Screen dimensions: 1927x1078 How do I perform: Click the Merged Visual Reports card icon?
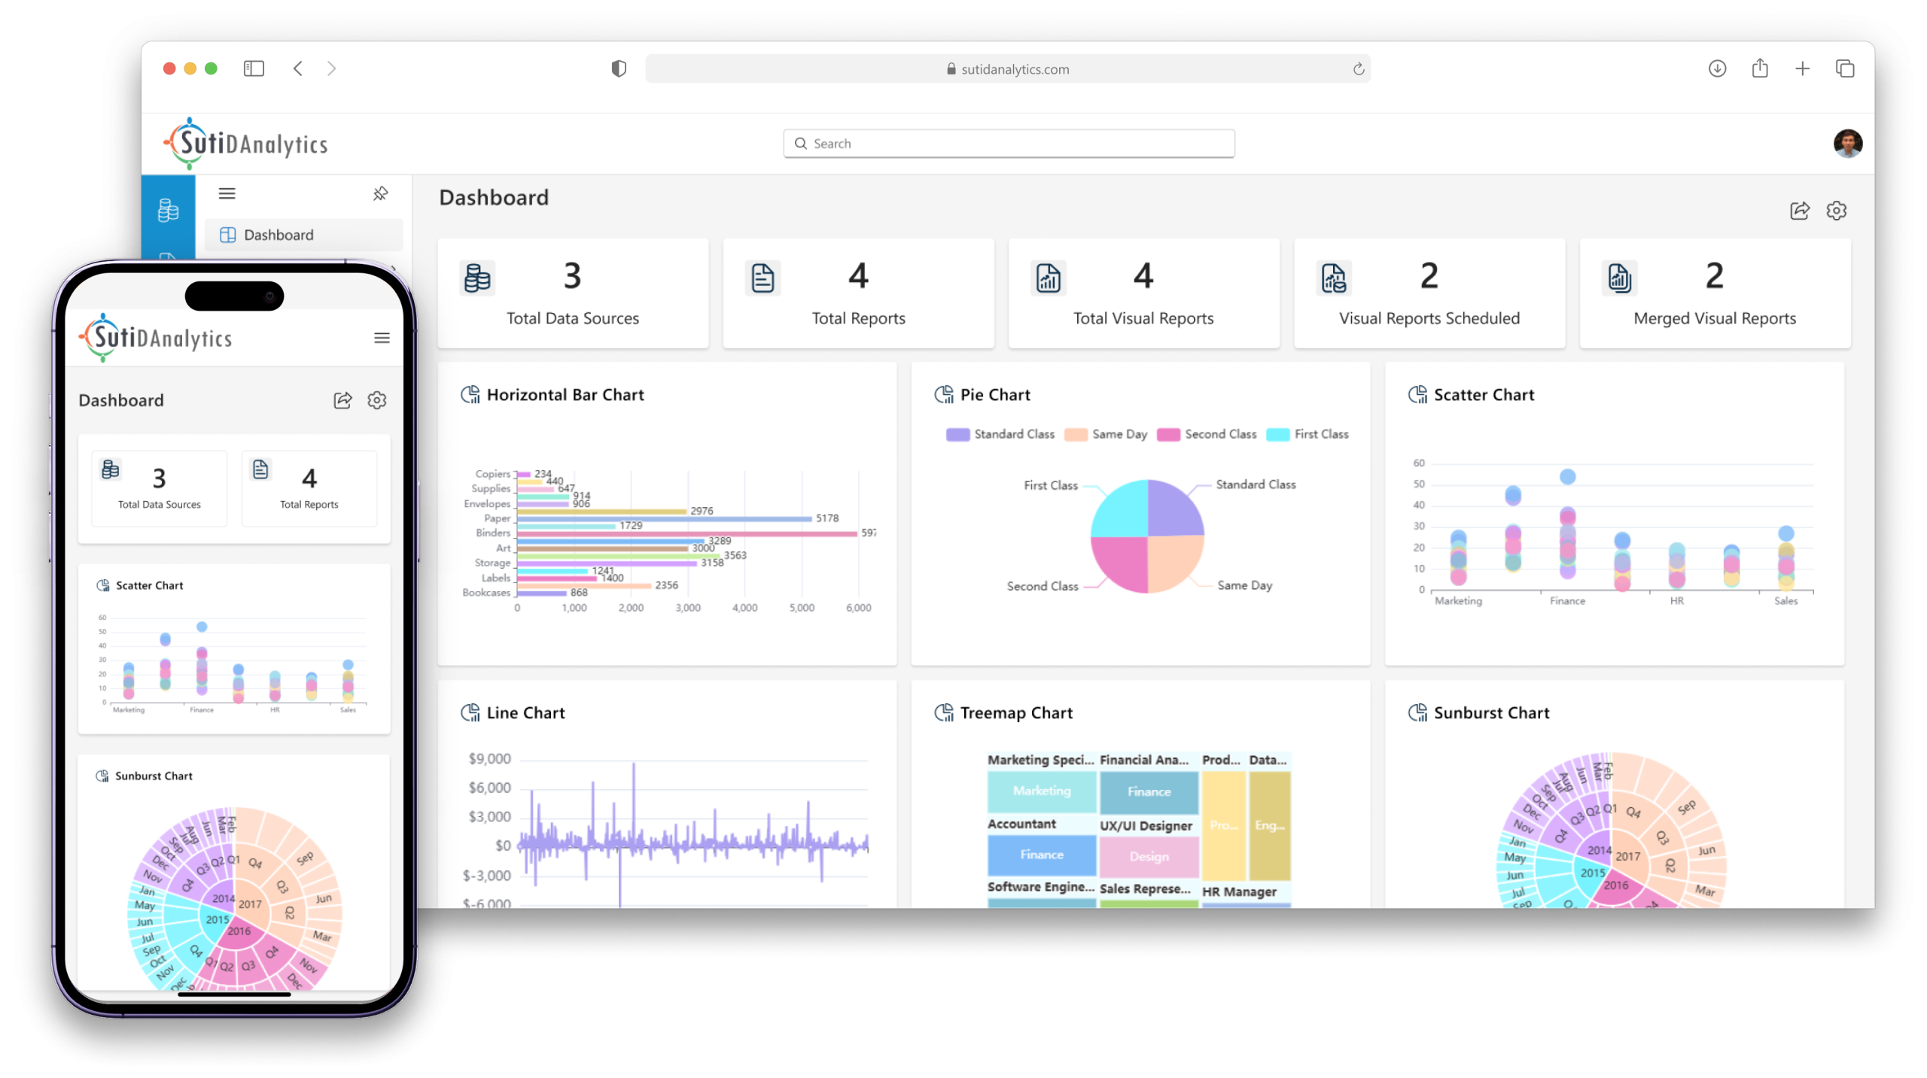1619,278
